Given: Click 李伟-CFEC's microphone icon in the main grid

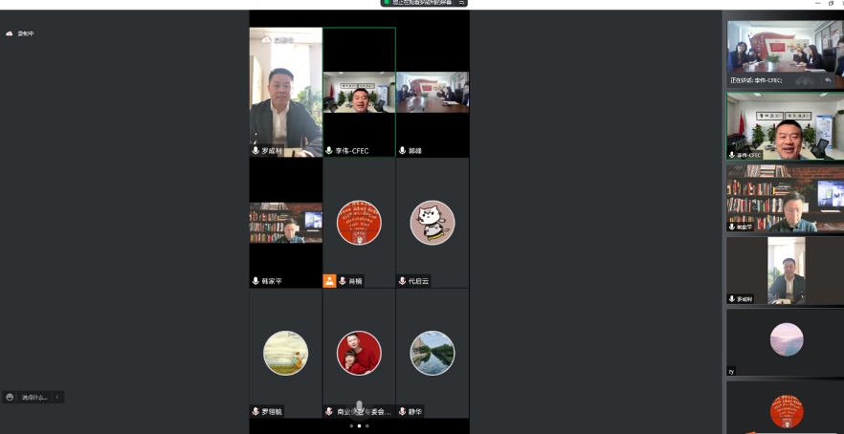Looking at the screenshot, I should click(329, 151).
